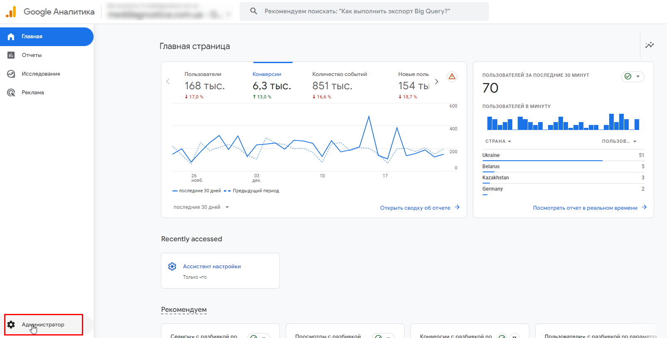This screenshot has height=338, width=667.
Task: Select the Количество событий metric tab
Action: [x=340, y=86]
